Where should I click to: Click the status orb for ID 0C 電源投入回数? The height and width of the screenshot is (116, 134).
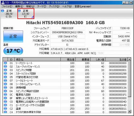point(5,95)
